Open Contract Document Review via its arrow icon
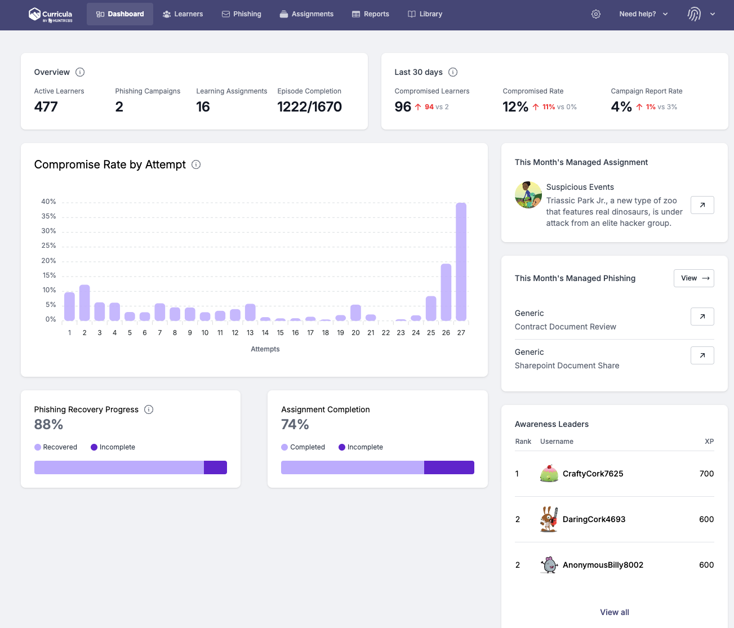The width and height of the screenshot is (734, 628). (x=702, y=317)
